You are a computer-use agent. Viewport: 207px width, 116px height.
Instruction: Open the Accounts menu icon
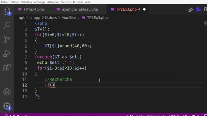click(x=7, y=92)
